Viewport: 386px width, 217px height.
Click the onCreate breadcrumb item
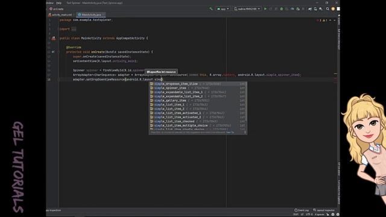pos(57,9)
